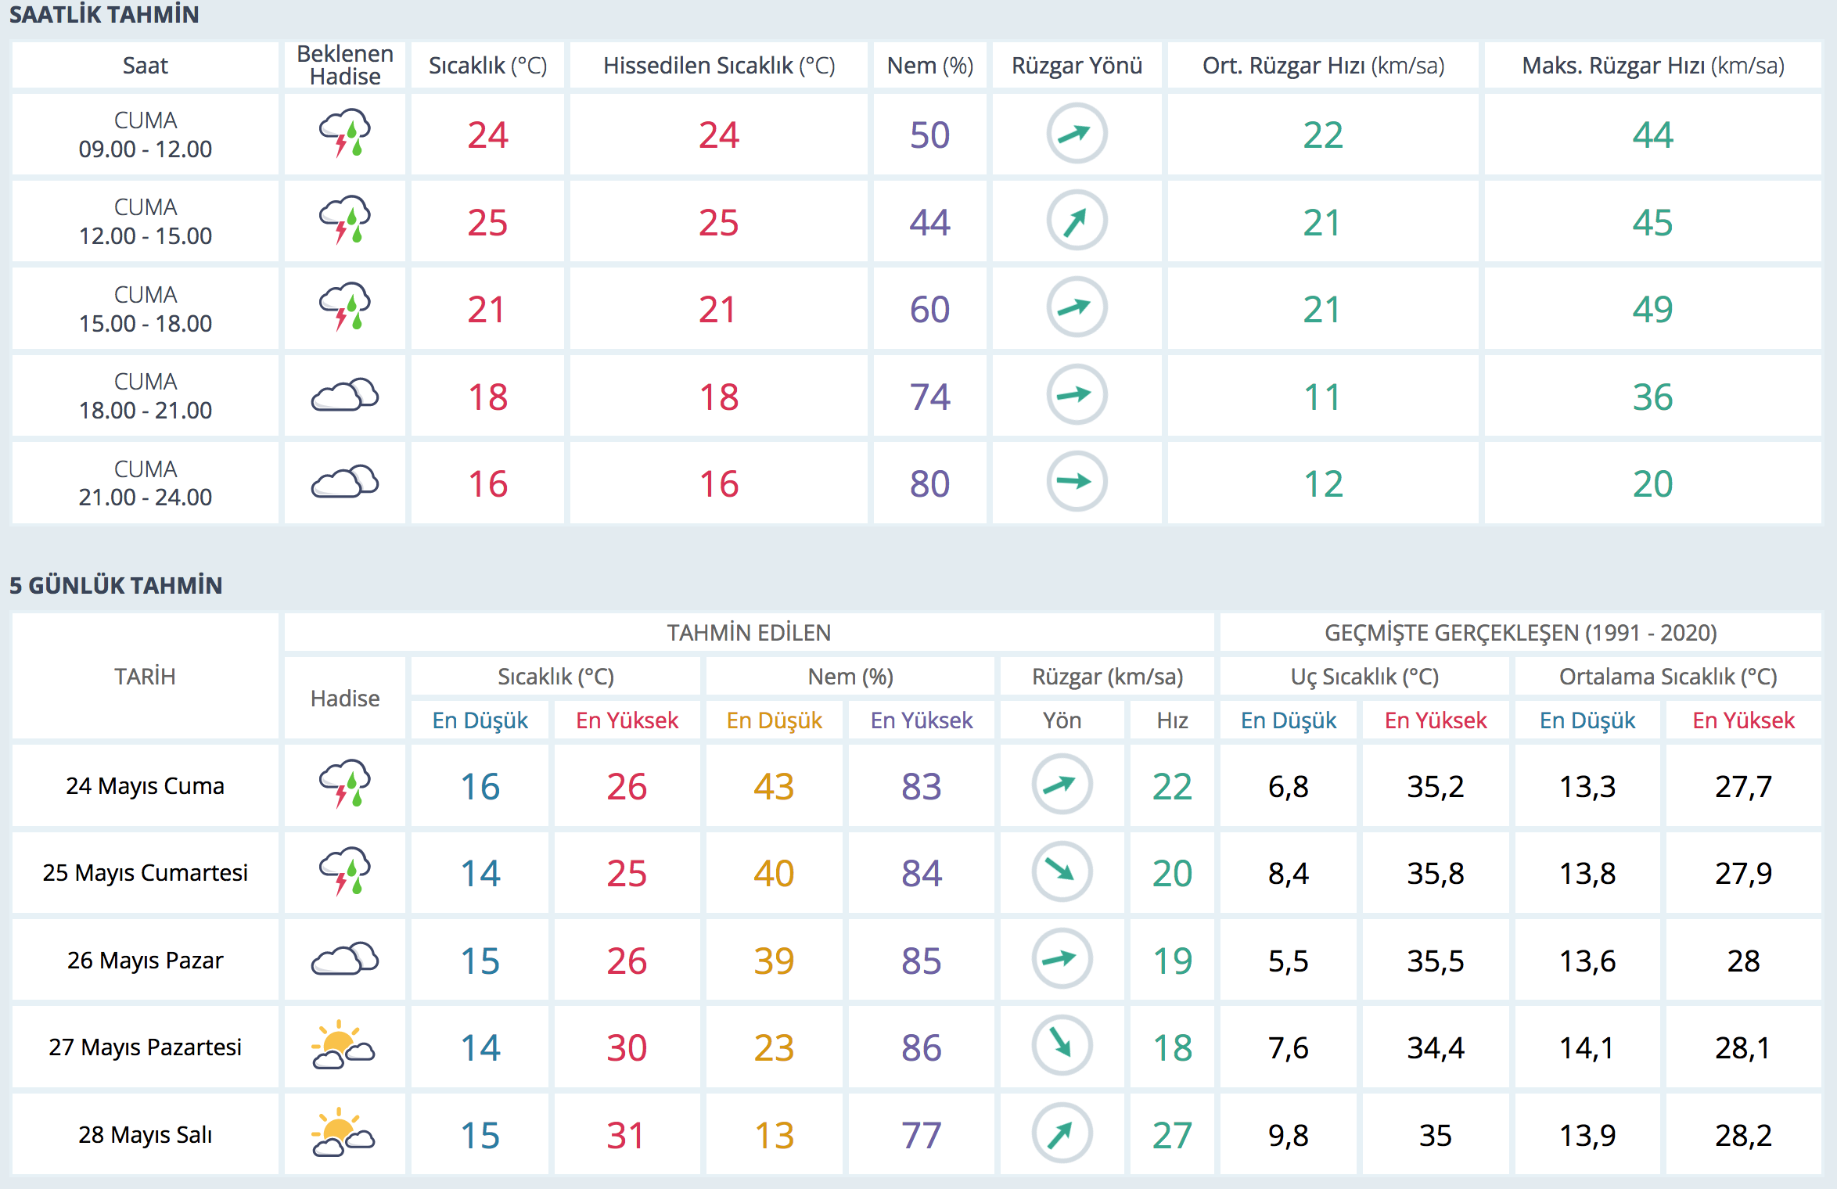1837x1189 pixels.
Task: Click wind direction arrow for 28 Mayıs Salı
Action: 1062,1133
